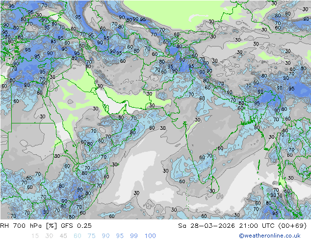The height and width of the screenshot is (240, 311).
Task: Click legend value 99
Action: [x=134, y=236]
